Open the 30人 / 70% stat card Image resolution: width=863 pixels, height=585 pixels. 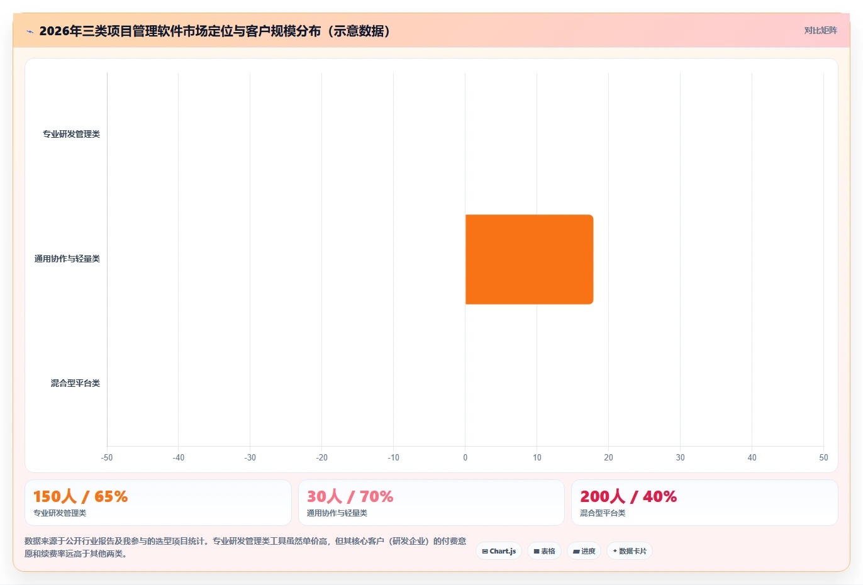[431, 503]
